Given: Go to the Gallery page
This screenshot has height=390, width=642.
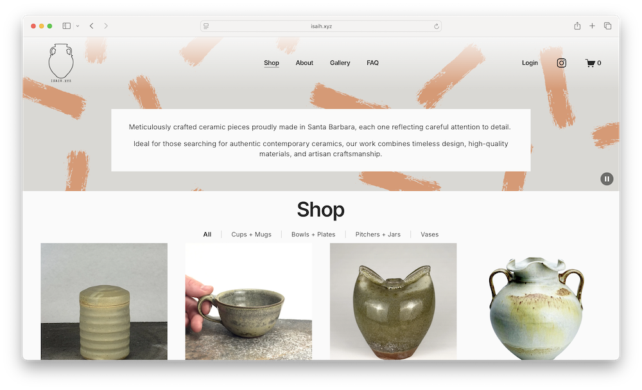Looking at the screenshot, I should (x=340, y=63).
